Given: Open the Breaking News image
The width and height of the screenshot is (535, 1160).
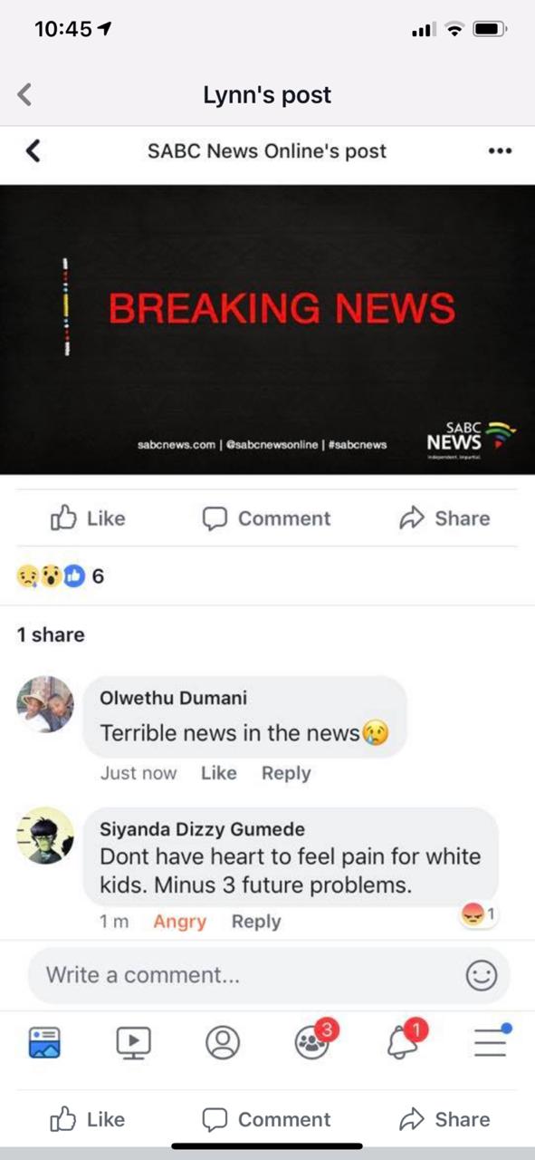Looking at the screenshot, I should 267,329.
